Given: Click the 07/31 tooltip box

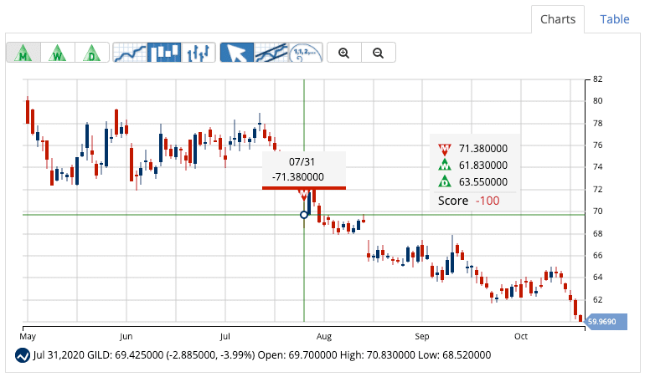Looking at the screenshot, I should point(304,170).
